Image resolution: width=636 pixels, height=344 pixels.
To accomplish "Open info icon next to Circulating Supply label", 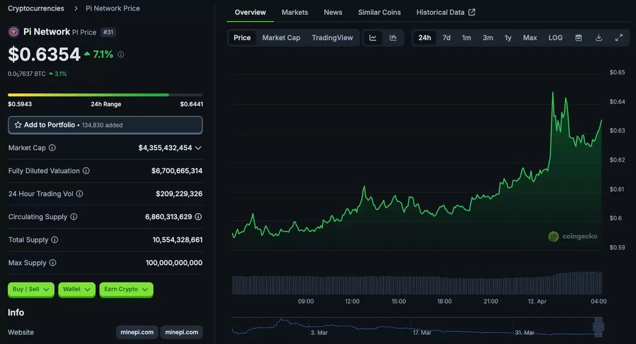I will [x=74, y=217].
